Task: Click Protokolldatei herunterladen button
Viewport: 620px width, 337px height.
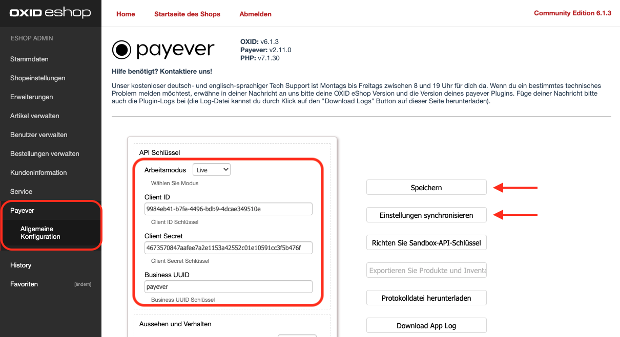Action: pyautogui.click(x=426, y=298)
